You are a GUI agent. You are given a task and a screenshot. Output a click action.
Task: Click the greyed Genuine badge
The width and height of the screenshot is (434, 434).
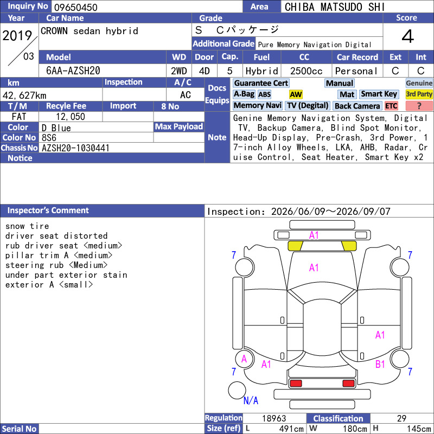click(419, 83)
